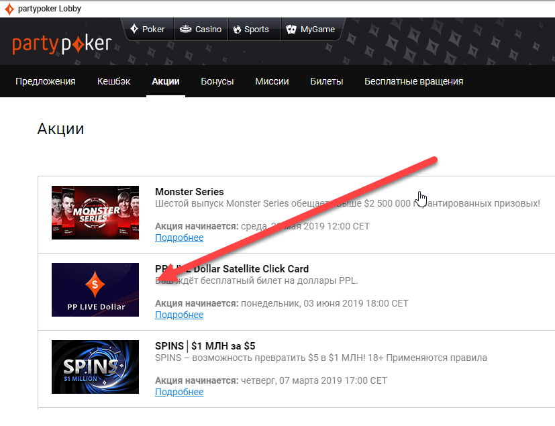The image size is (555, 426).
Task: Click the Акции page heading
Action: [x=60, y=129]
